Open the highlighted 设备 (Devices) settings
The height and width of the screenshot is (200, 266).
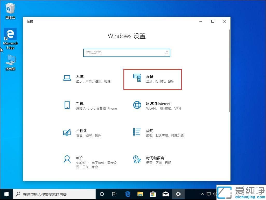pyautogui.click(x=153, y=79)
